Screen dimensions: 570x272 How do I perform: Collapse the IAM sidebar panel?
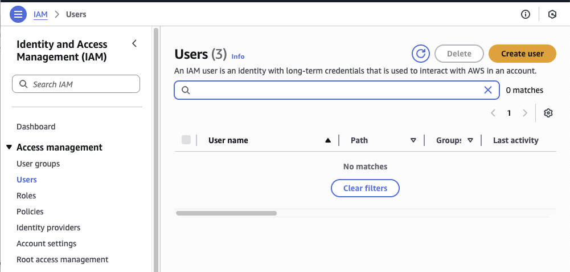[134, 44]
